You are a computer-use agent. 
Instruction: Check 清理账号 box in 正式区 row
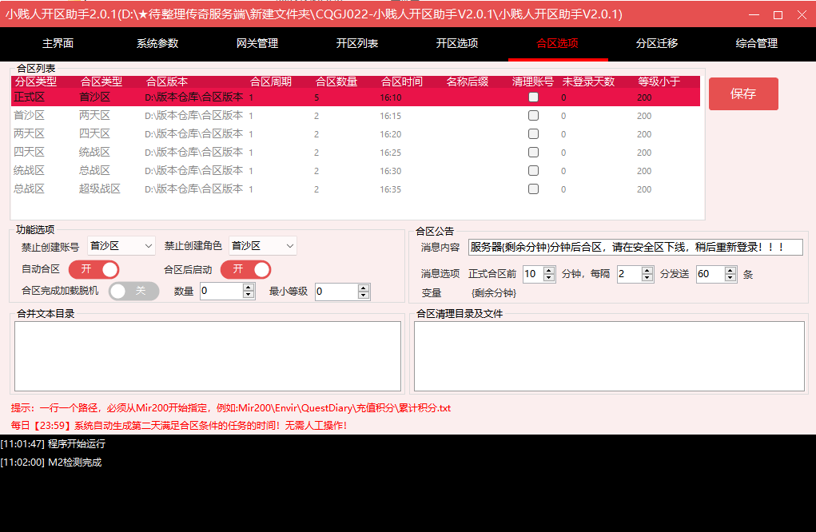pyautogui.click(x=533, y=97)
